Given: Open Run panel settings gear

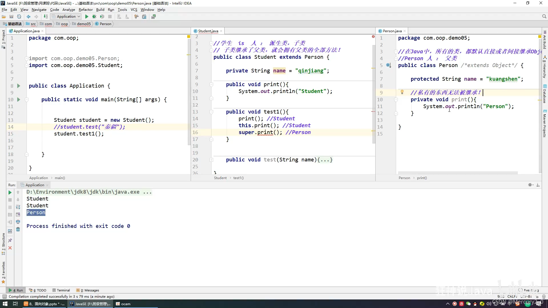Looking at the screenshot, I should click(x=531, y=185).
